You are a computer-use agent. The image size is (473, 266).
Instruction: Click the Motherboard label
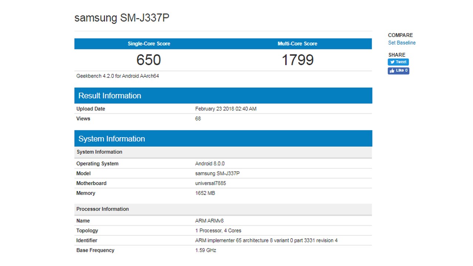pyautogui.click(x=91, y=183)
